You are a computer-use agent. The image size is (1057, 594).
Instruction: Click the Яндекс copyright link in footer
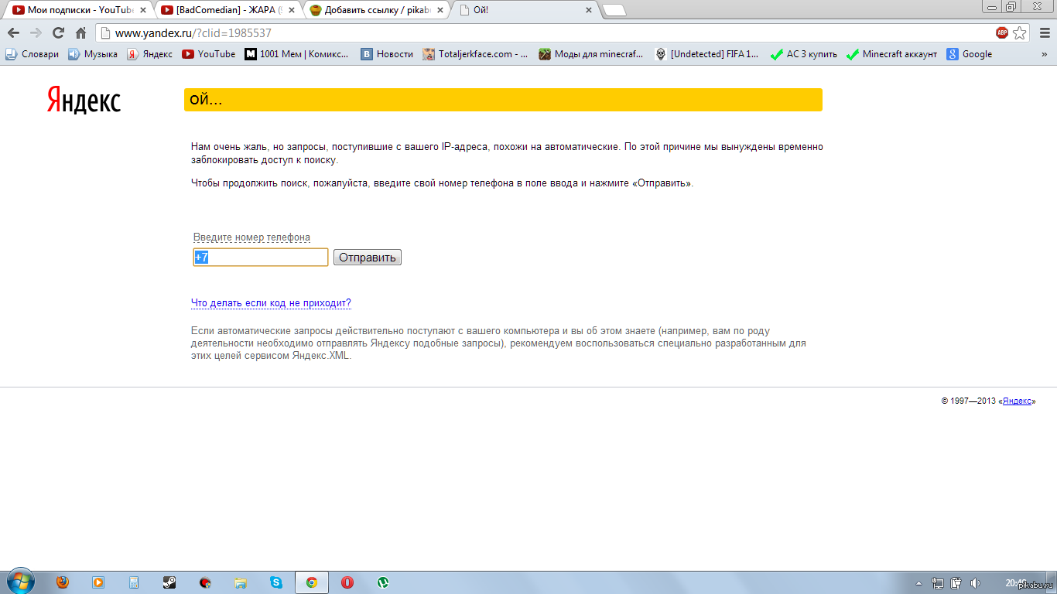[x=1018, y=401]
